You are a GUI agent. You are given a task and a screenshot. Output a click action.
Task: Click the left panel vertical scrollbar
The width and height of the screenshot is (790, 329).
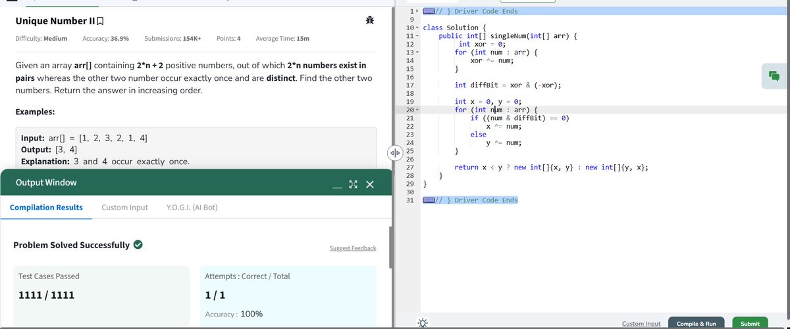[391, 248]
